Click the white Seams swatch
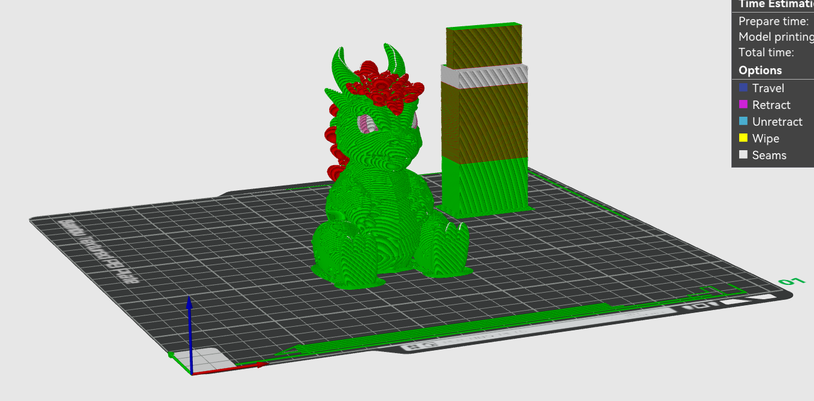Screen dimensions: 814x401 [x=743, y=155]
